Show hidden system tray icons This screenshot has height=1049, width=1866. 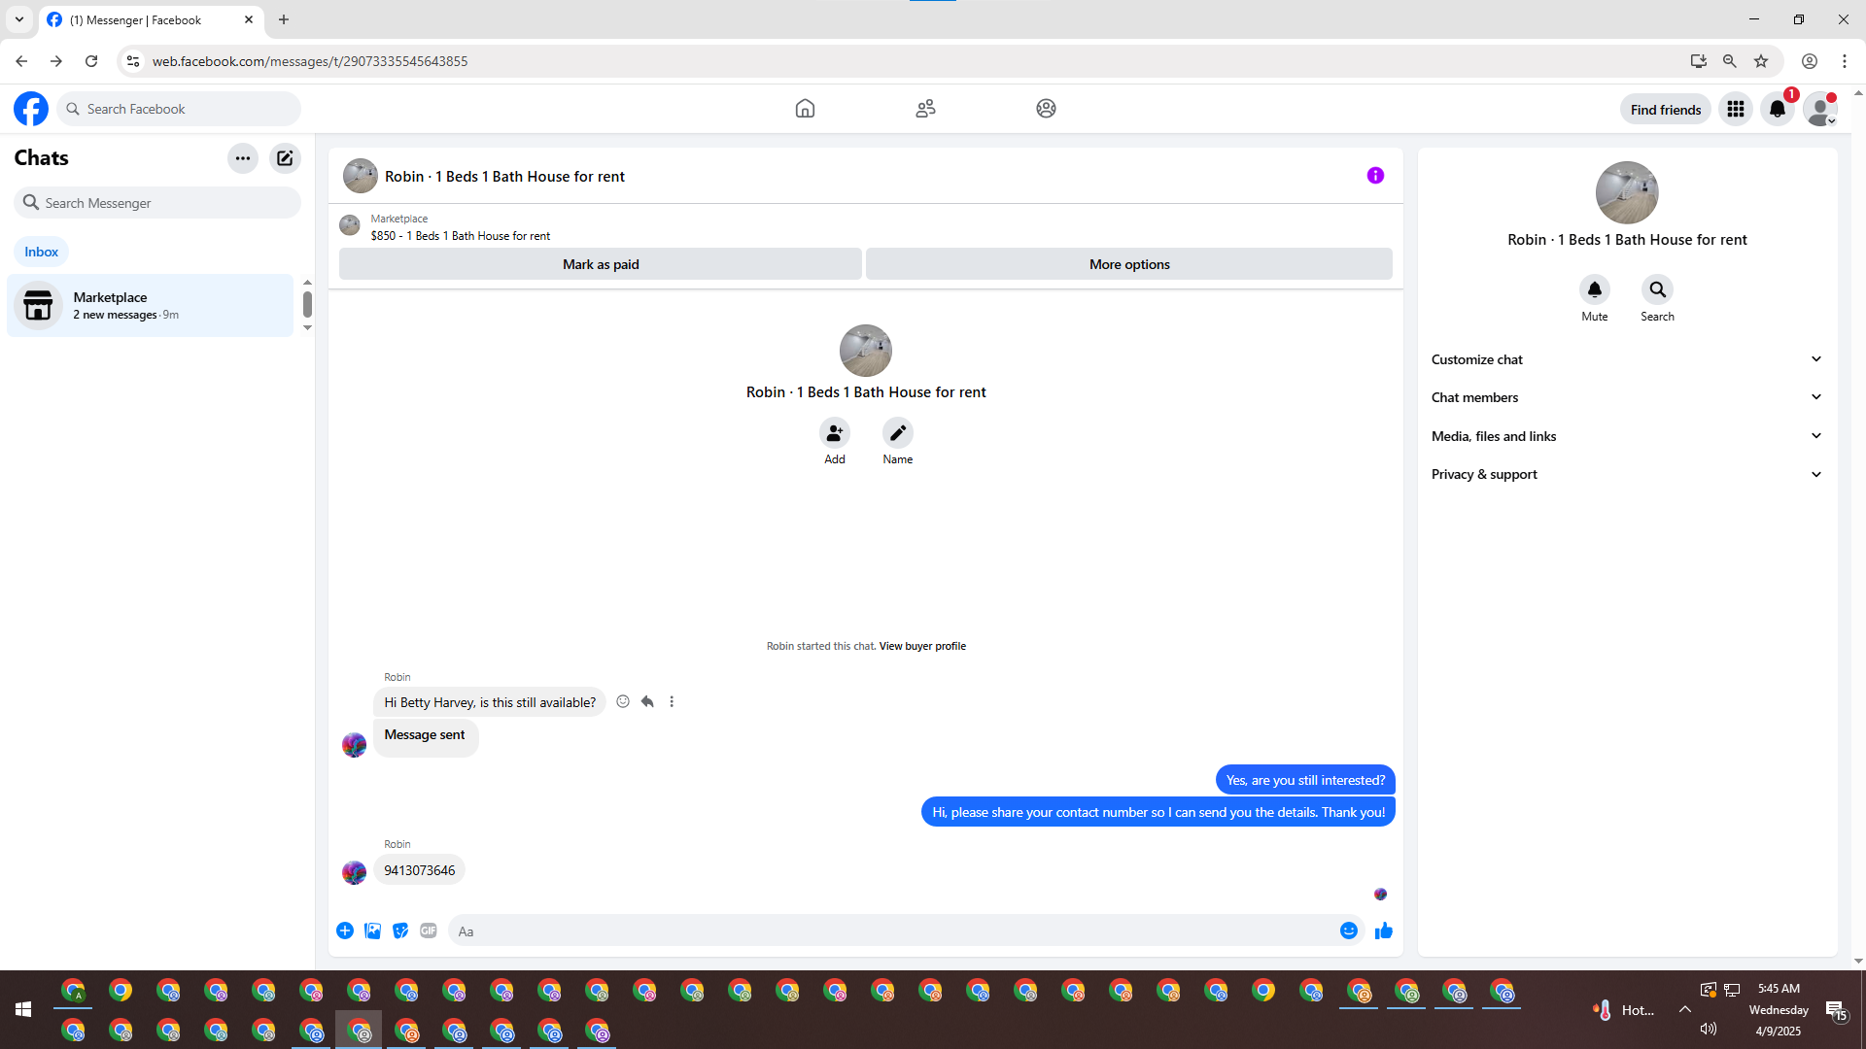[x=1685, y=1009]
